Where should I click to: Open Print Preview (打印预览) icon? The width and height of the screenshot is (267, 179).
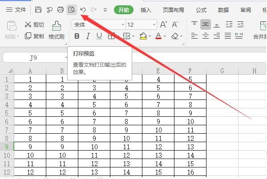(x=72, y=10)
